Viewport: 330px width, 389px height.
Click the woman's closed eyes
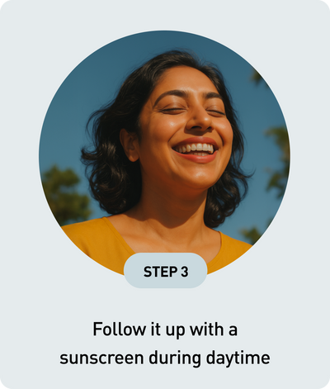tap(194, 111)
